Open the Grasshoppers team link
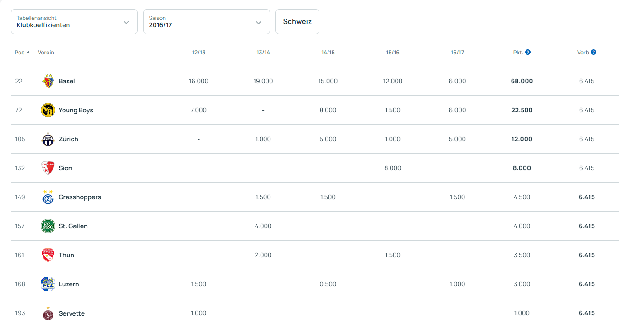 80,197
